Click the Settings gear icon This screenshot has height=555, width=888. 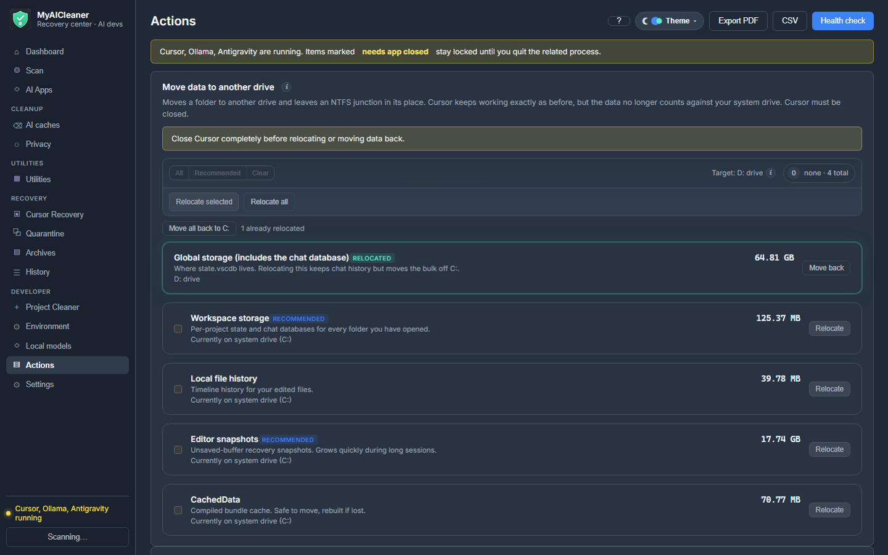click(17, 384)
